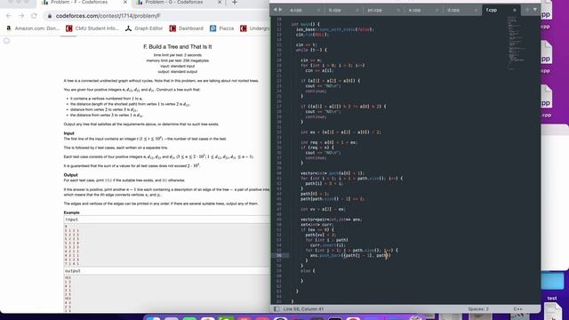
Task: Open the CMU Student Info bookmark
Action: coord(92,28)
